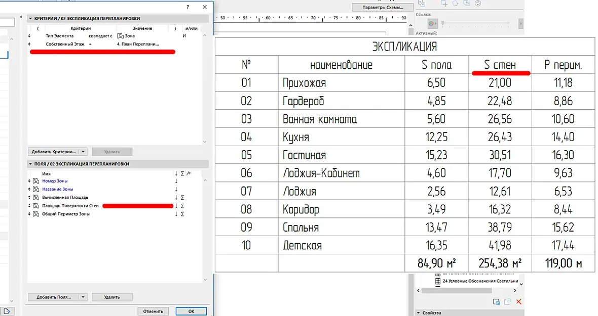598x316 pixels.
Task: Click the red delete X icon in navigator
Action: (518, 301)
